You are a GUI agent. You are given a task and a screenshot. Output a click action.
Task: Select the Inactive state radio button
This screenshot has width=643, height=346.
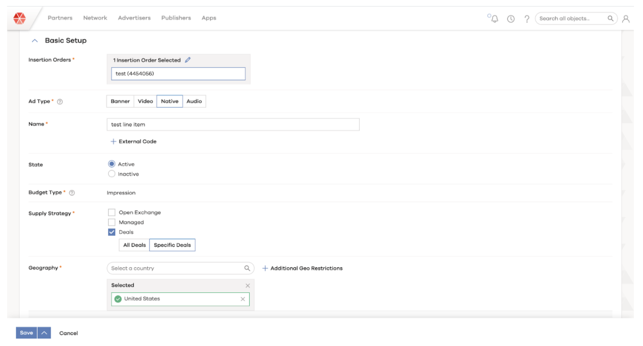(x=112, y=174)
